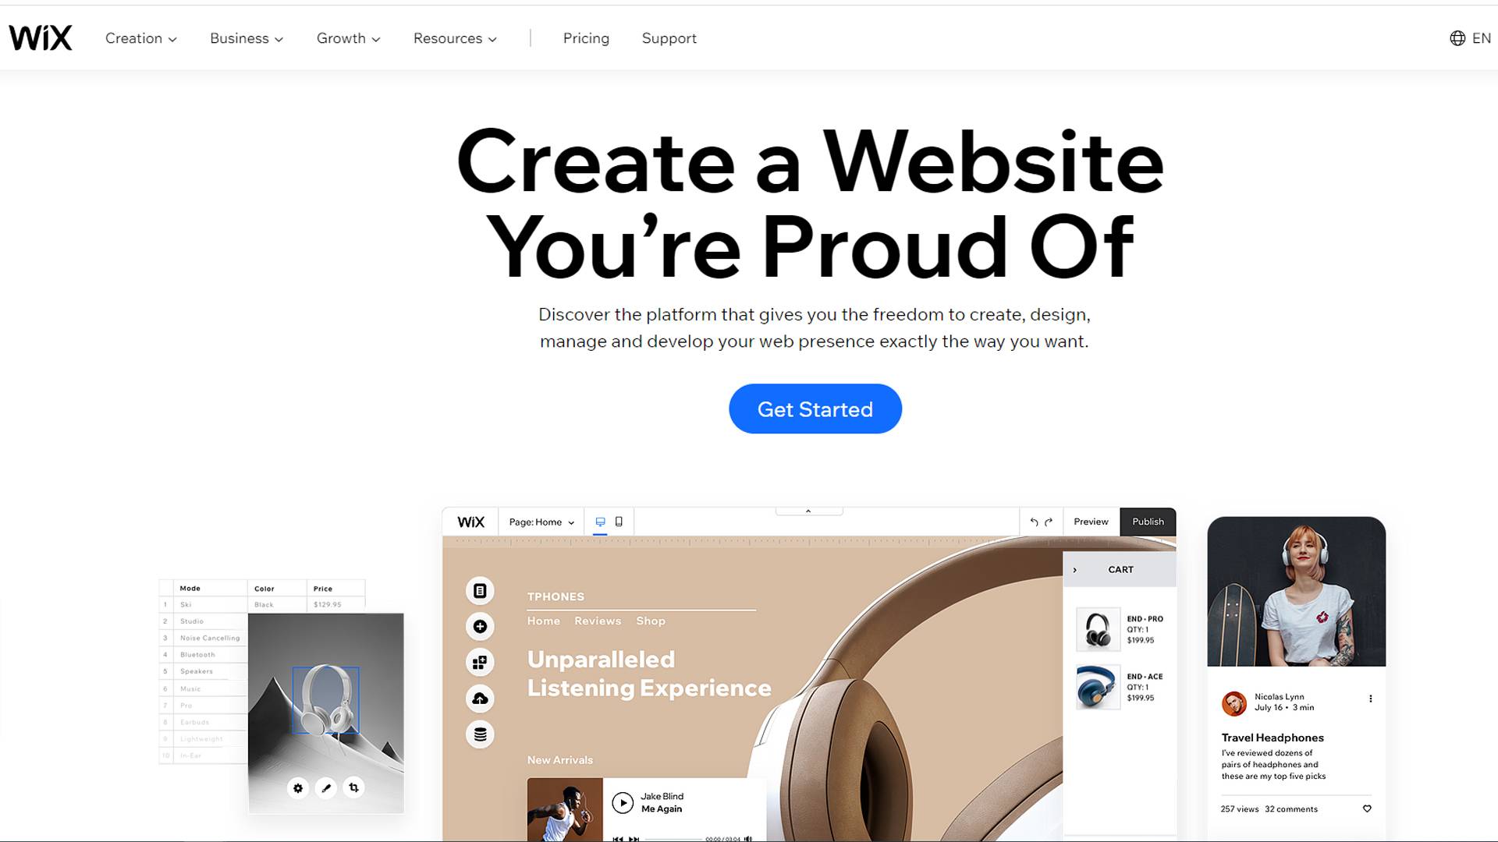Expand the Page: Home dropdown menu
Viewport: 1498px width, 842px height.
[x=541, y=522]
